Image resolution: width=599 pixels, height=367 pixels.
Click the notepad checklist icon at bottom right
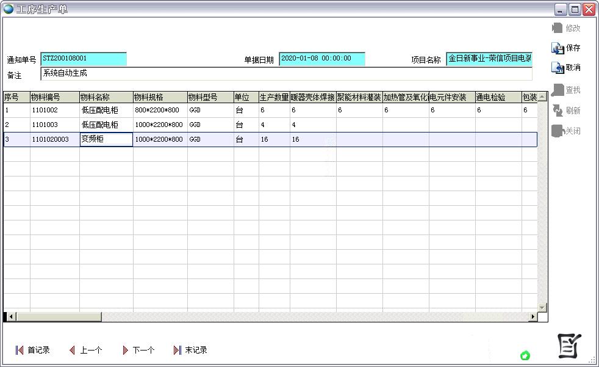click(570, 346)
